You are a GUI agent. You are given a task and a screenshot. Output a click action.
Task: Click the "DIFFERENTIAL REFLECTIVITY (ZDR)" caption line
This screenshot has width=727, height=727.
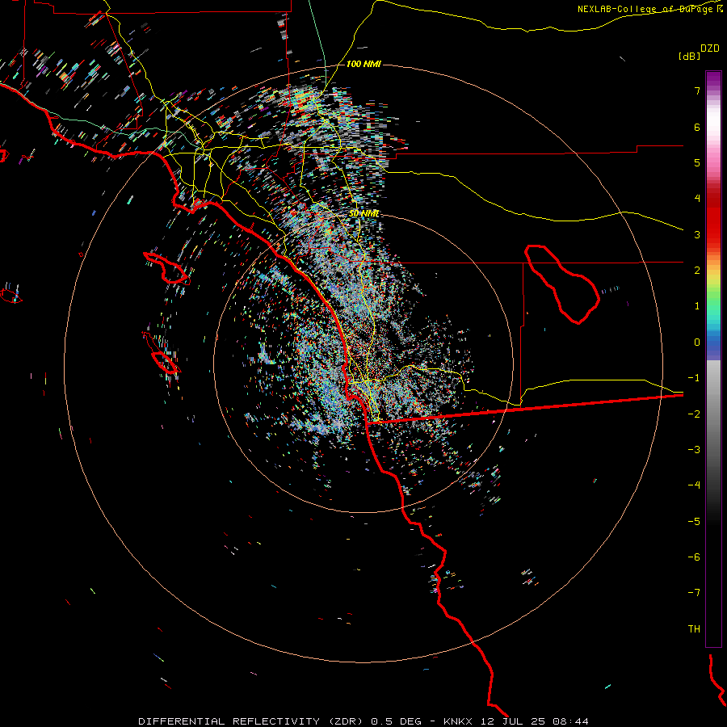[363, 721]
